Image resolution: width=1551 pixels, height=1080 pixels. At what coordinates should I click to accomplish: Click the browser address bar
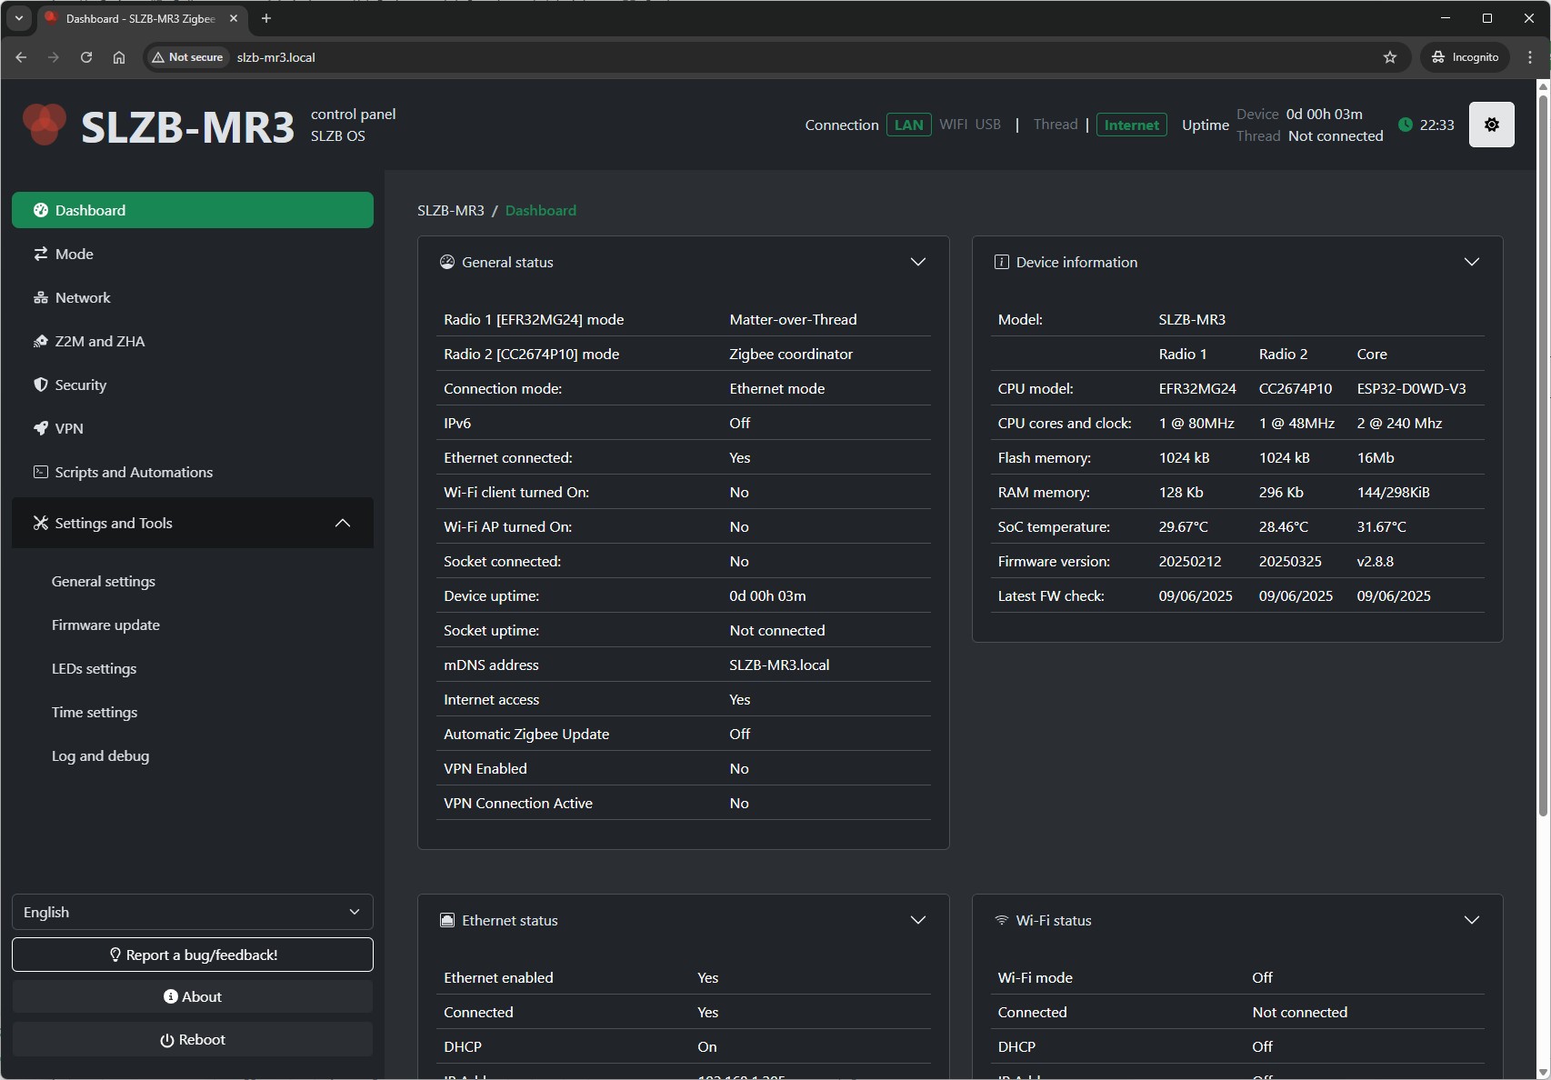coord(727,57)
